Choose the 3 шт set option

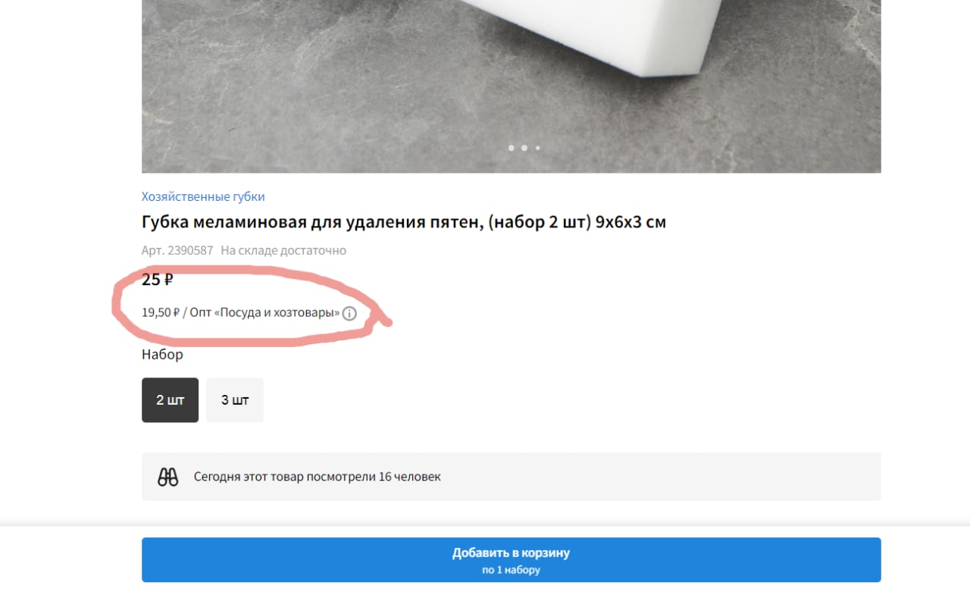(235, 400)
